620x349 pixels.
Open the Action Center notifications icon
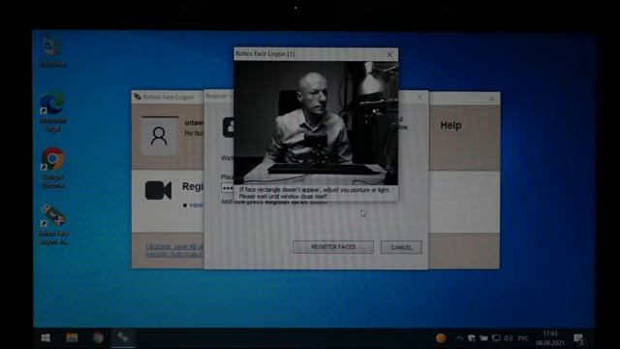click(579, 338)
